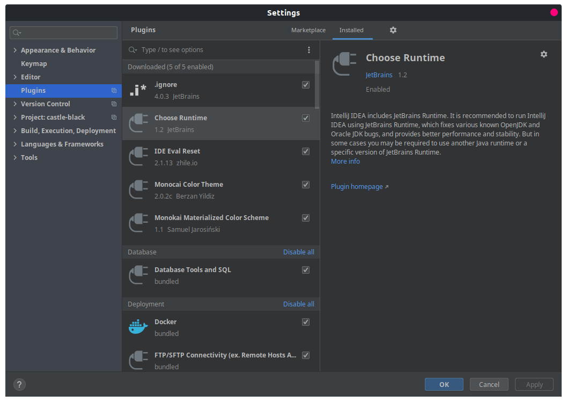Select Keymap in the settings tree
This screenshot has height=402, width=567.
[x=34, y=63]
